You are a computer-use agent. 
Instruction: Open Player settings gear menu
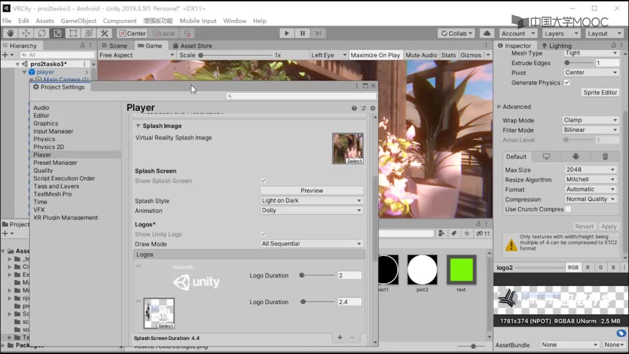click(372, 108)
